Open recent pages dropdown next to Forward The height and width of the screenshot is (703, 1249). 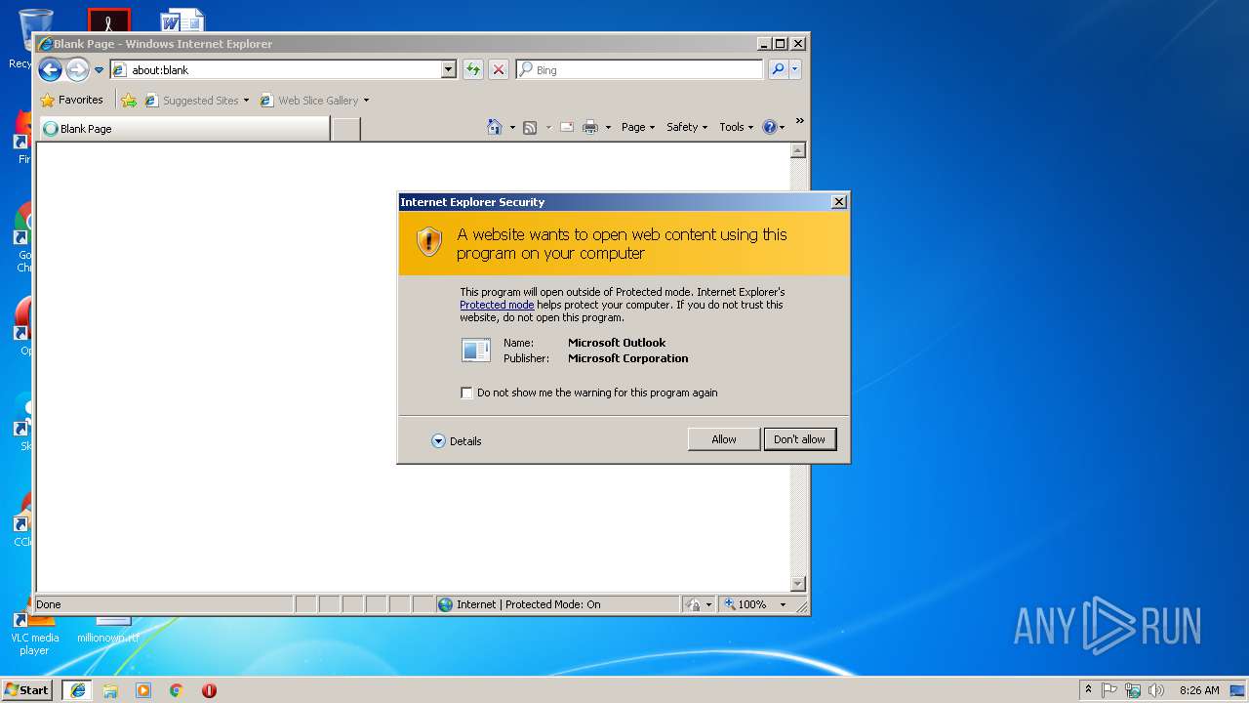click(x=99, y=70)
